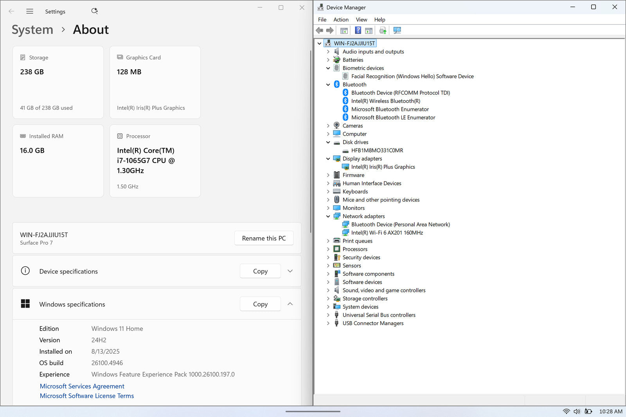The image size is (626, 417).
Task: Select Bluetooth Device (RFCOMM Protocol TDI)
Action: [401, 93]
